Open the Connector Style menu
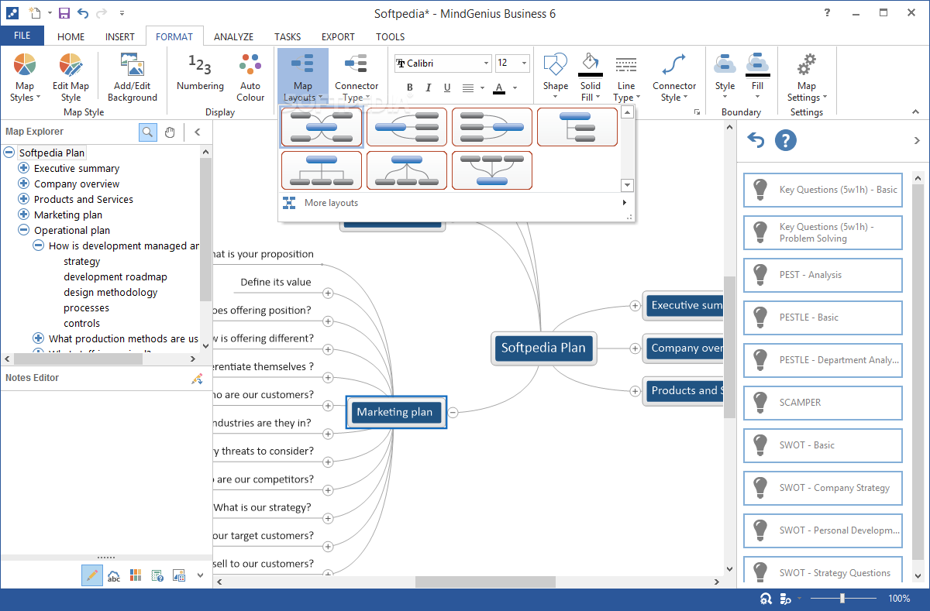 coord(674,77)
